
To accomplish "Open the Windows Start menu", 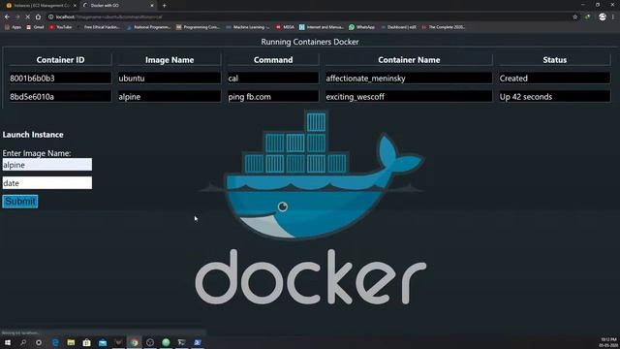I will click(x=8, y=342).
